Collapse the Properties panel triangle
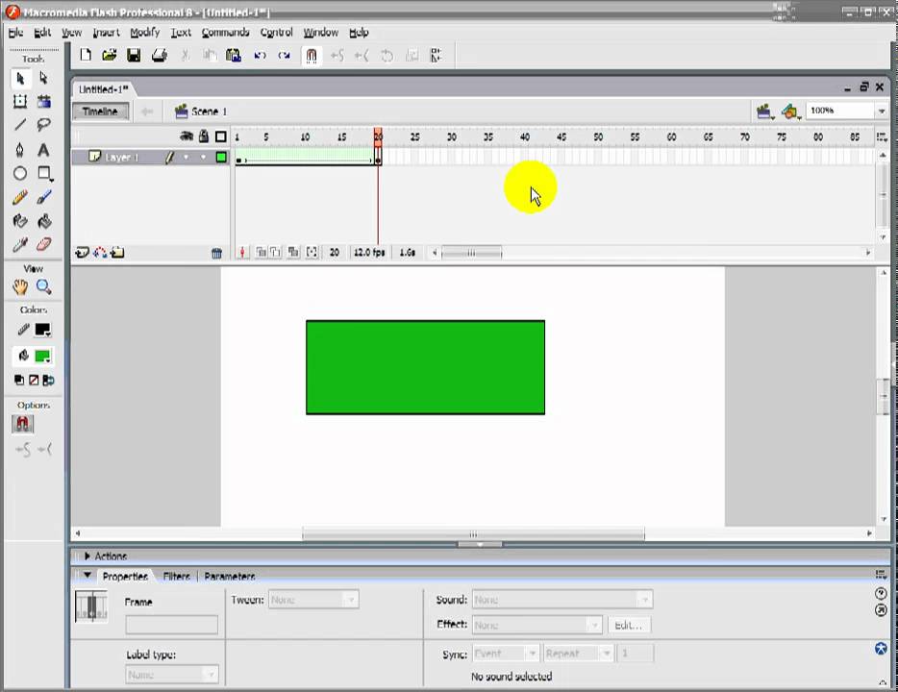 (x=87, y=576)
